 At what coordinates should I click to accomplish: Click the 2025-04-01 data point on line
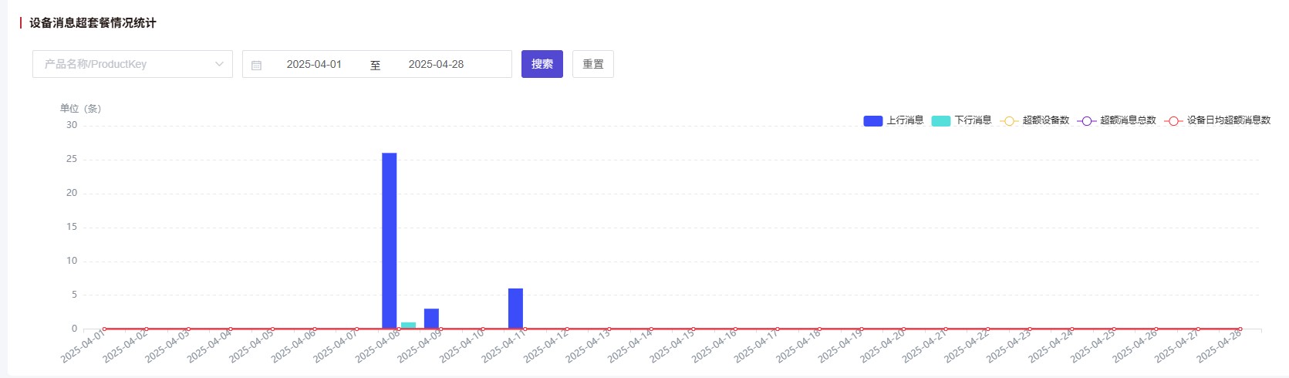point(104,329)
